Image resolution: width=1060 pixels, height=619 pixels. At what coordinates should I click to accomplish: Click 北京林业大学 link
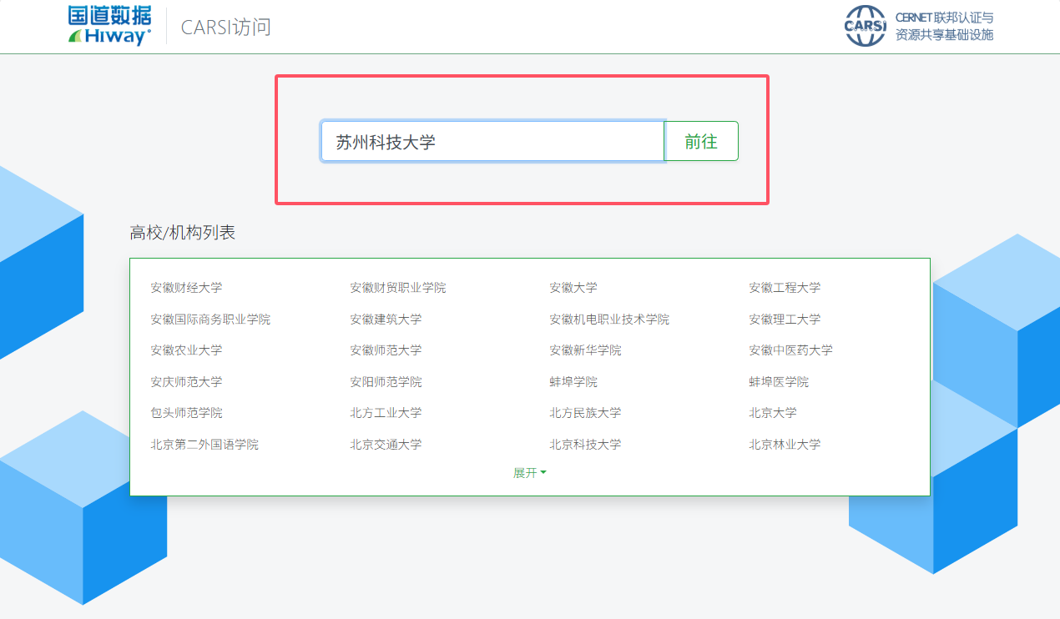[784, 445]
